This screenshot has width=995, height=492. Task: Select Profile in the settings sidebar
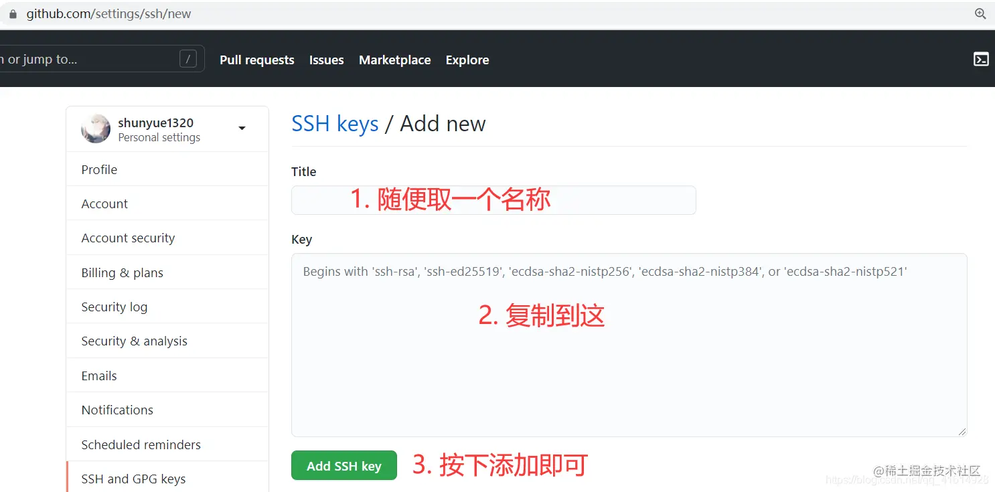[167, 169]
